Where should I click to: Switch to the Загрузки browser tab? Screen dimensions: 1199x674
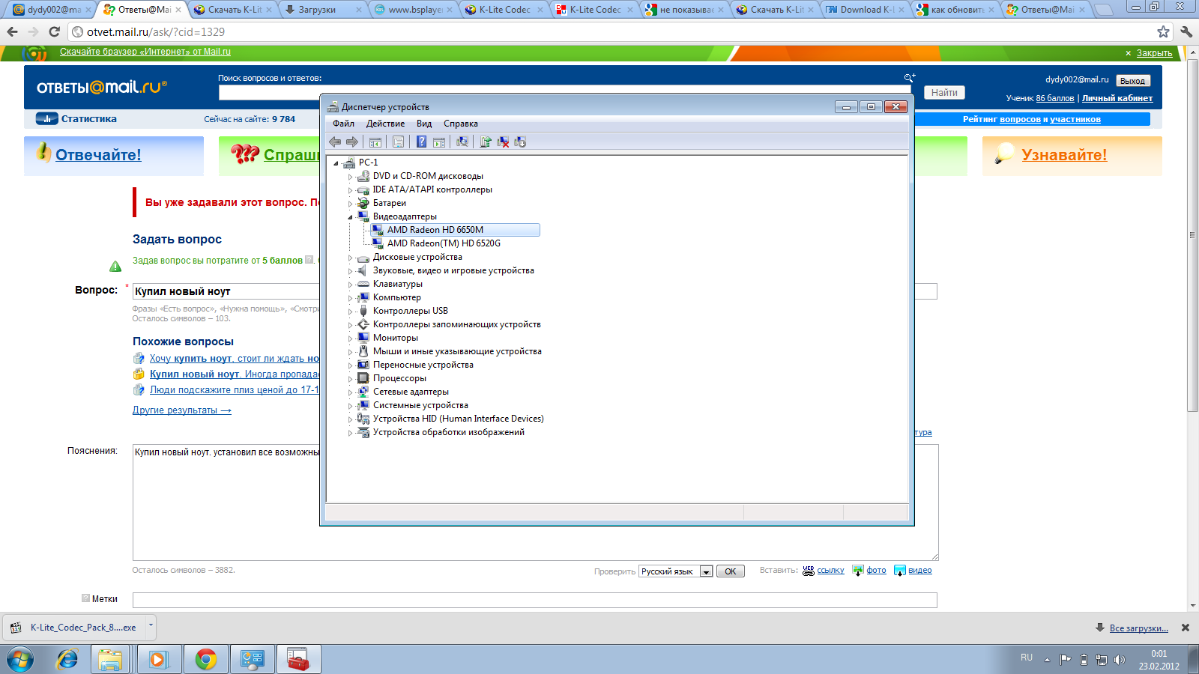[x=323, y=10]
